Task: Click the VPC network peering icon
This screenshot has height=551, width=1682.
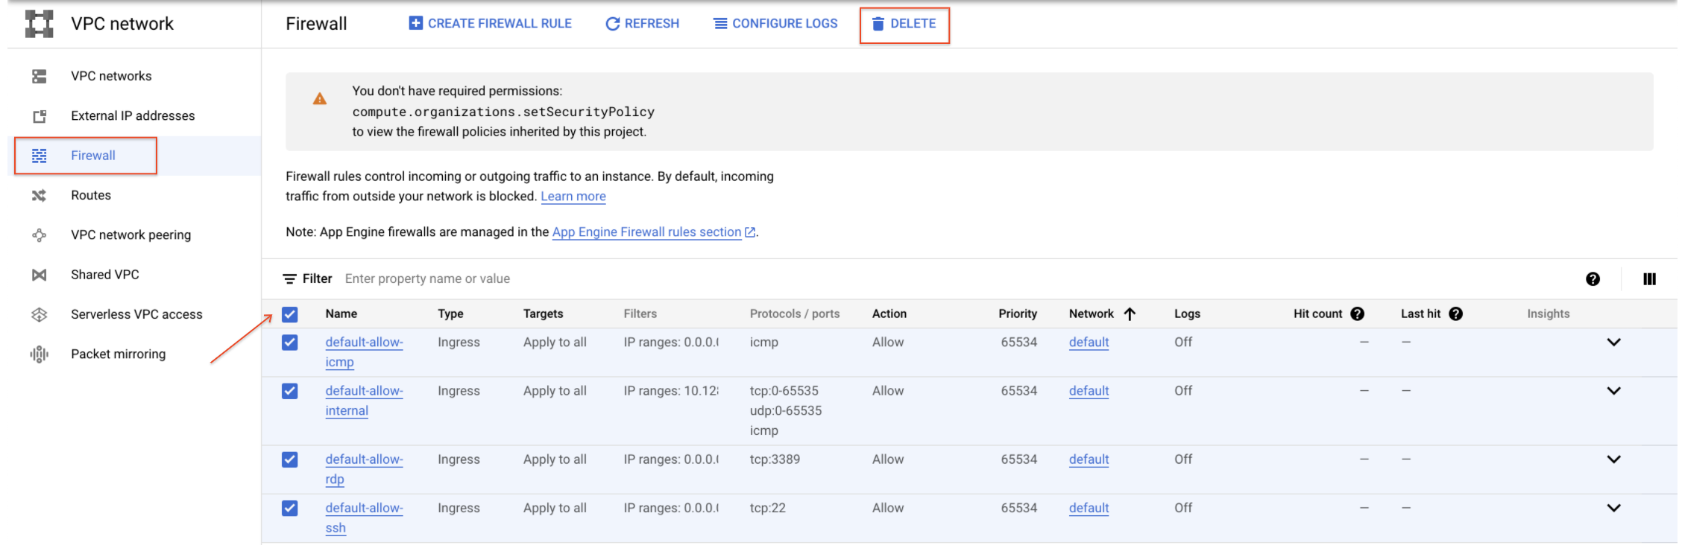Action: 40,235
